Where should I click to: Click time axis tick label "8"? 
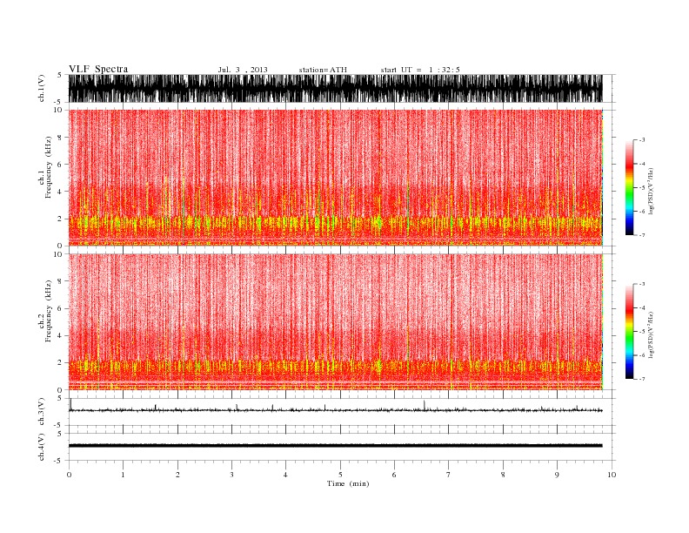point(503,475)
